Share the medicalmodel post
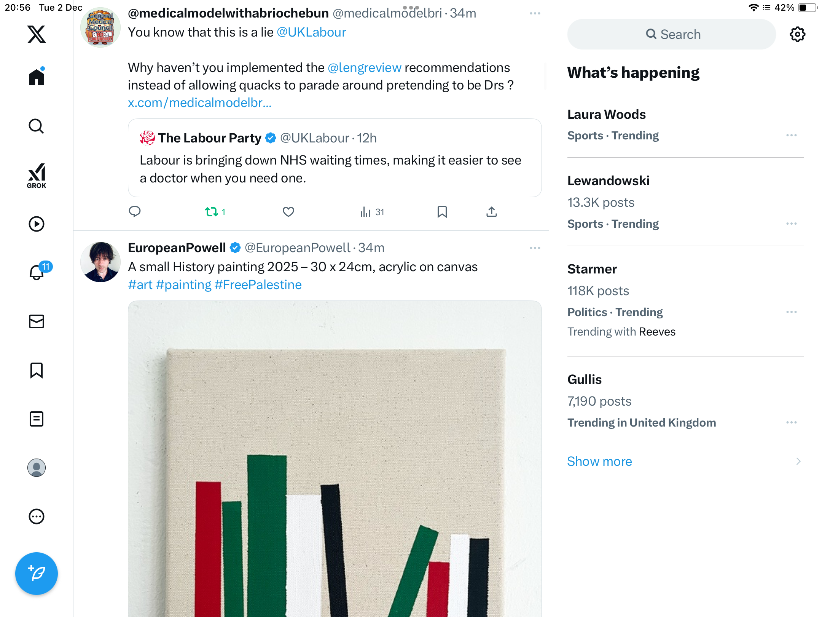Image resolution: width=822 pixels, height=617 pixels. click(x=492, y=212)
